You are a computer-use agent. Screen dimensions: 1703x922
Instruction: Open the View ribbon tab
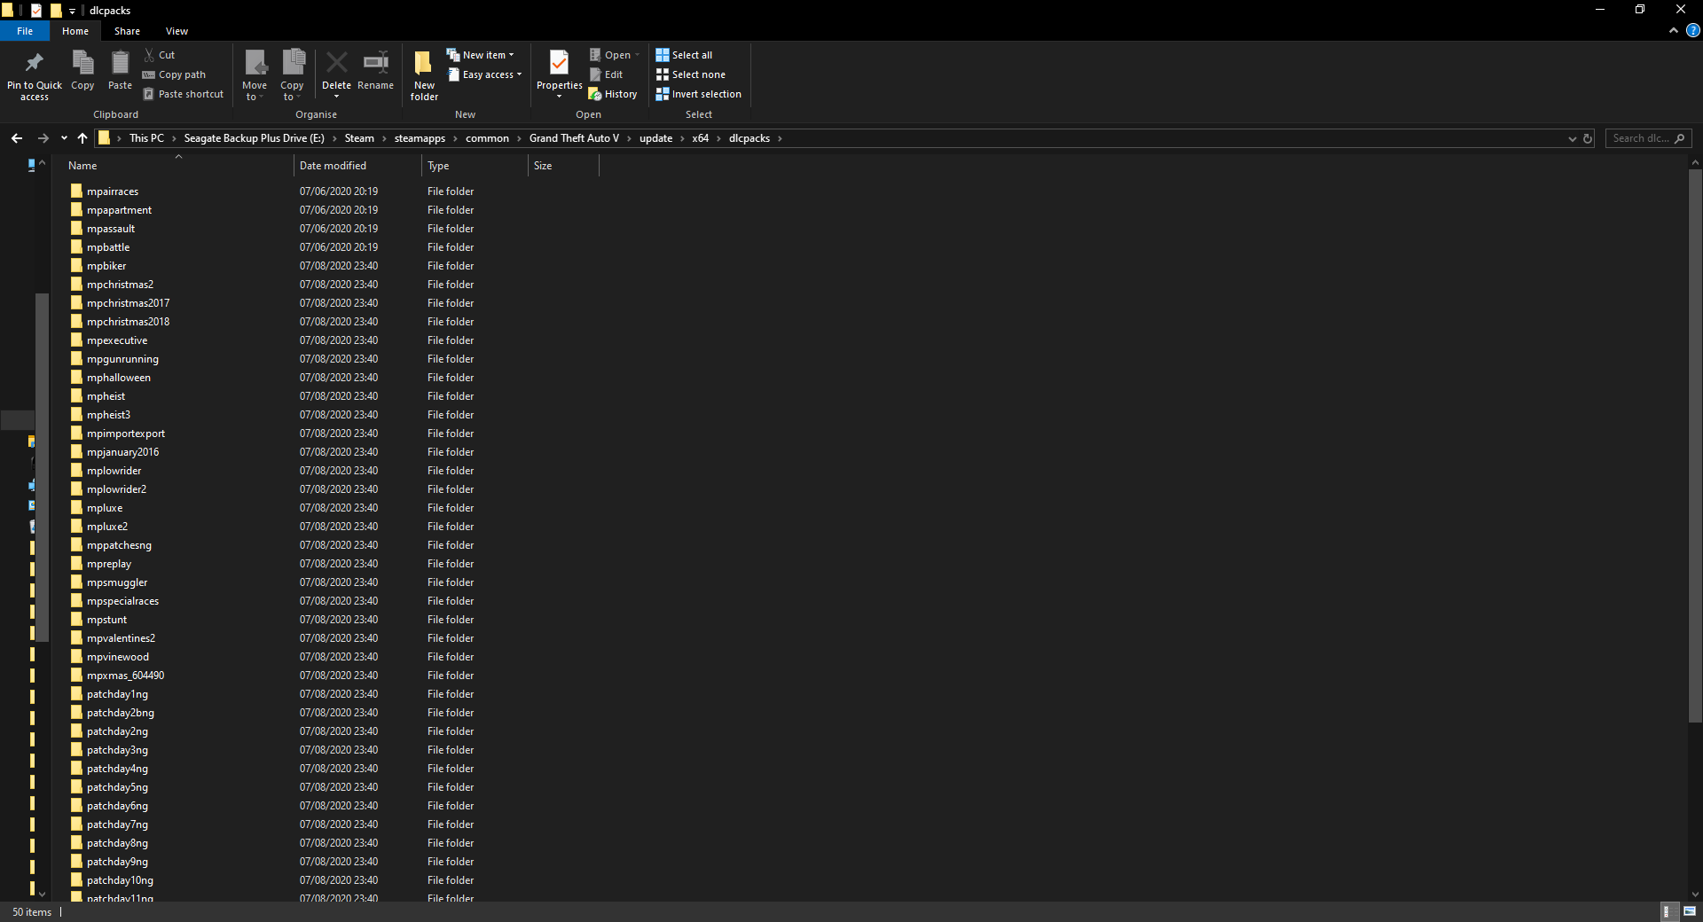point(177,31)
